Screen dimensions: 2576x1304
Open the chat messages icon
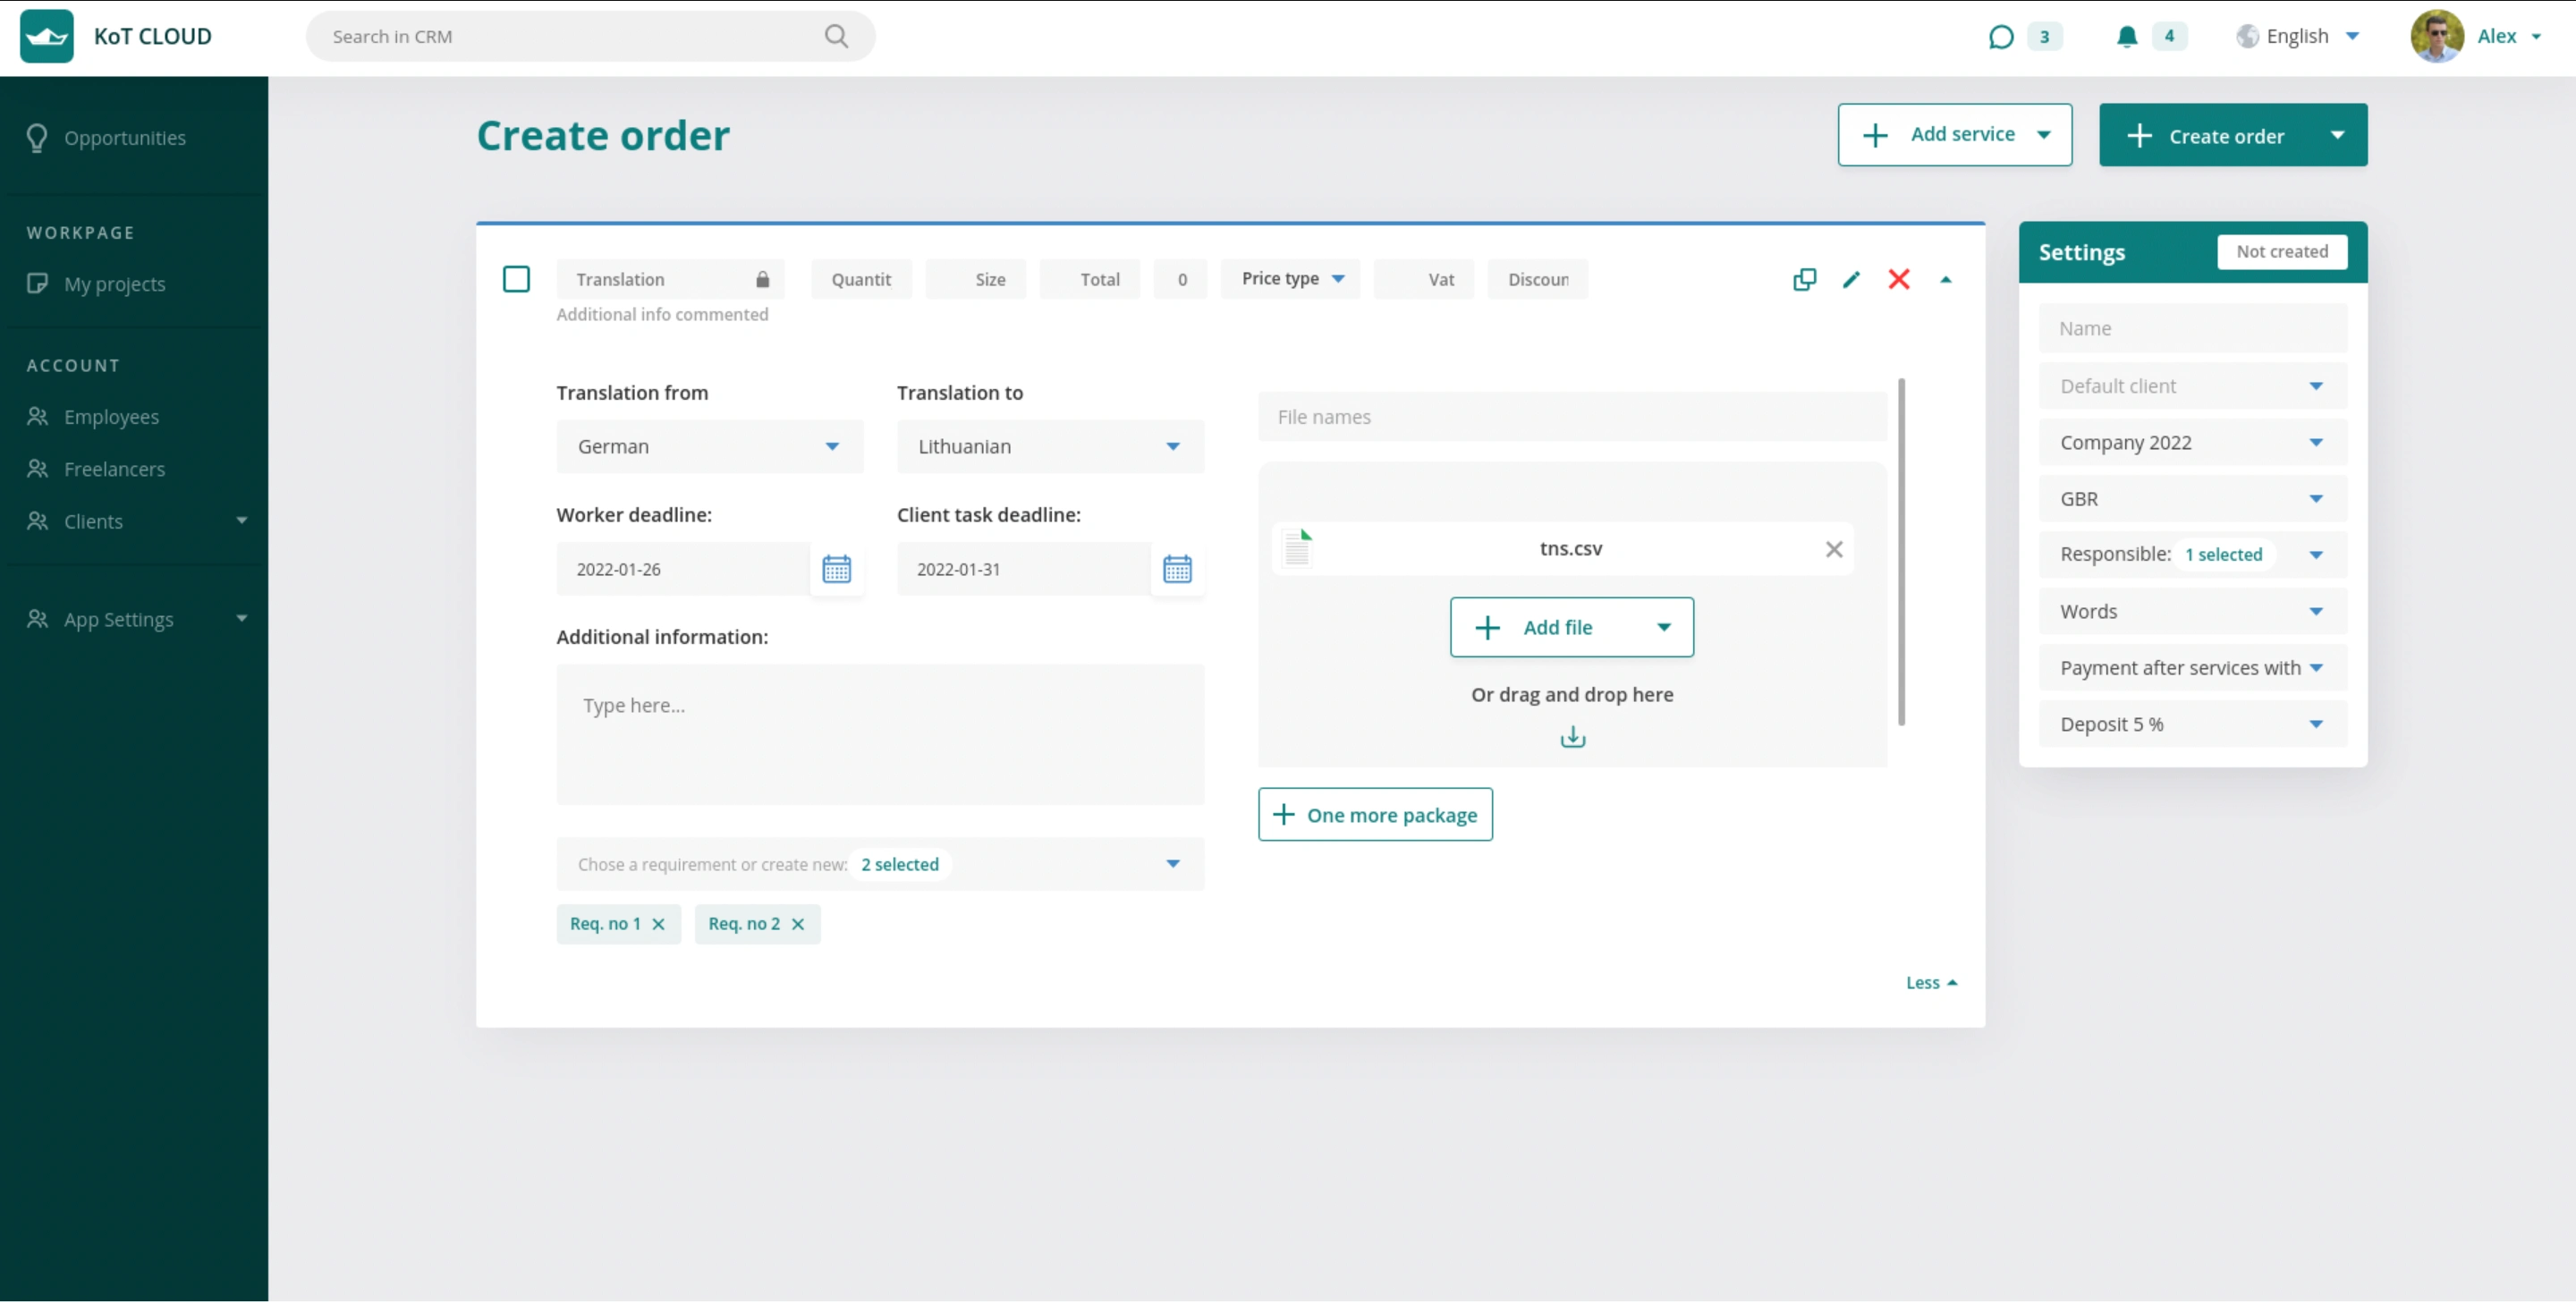pos(2000,37)
